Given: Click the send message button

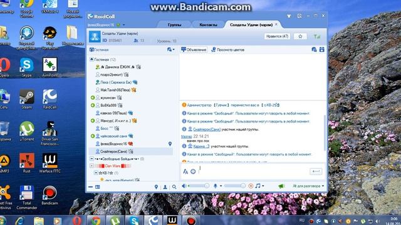Looking at the screenshot, I should [316, 171].
